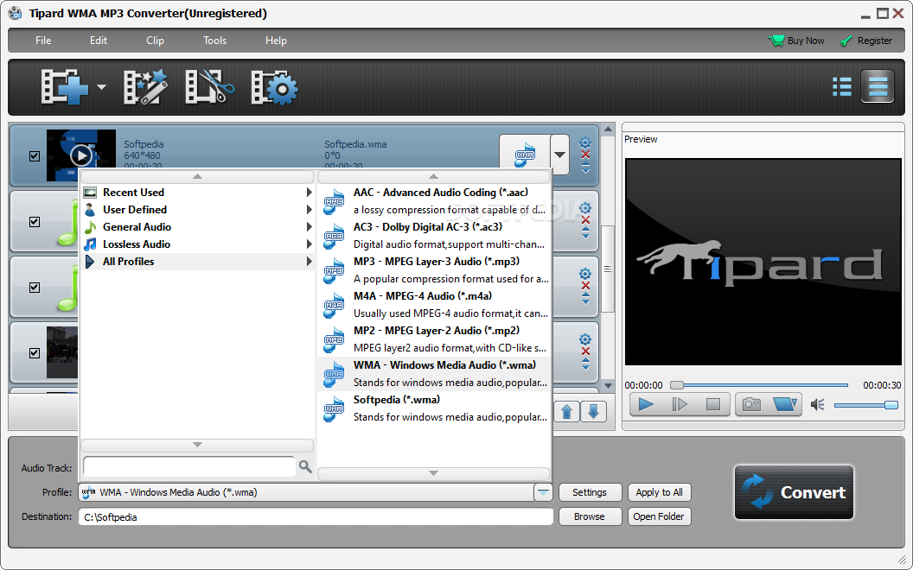The width and height of the screenshot is (913, 570).
Task: Click the Browse button
Action: click(590, 516)
